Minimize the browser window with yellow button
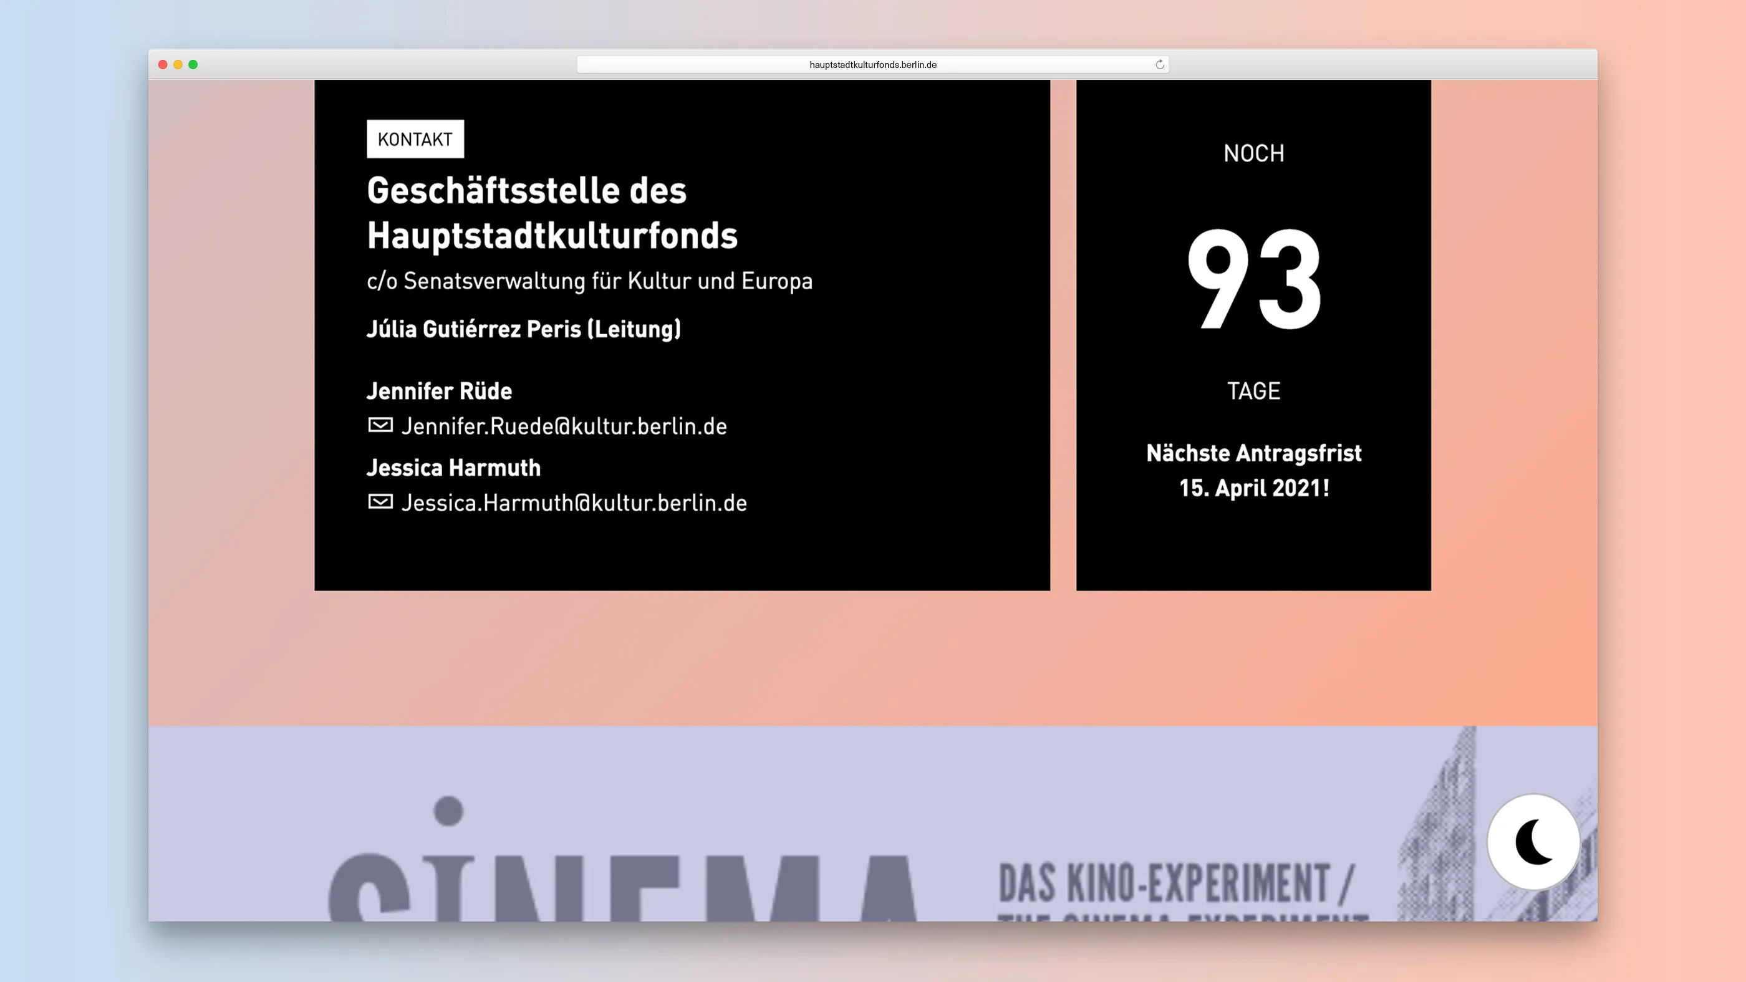The width and height of the screenshot is (1746, 982). (178, 64)
